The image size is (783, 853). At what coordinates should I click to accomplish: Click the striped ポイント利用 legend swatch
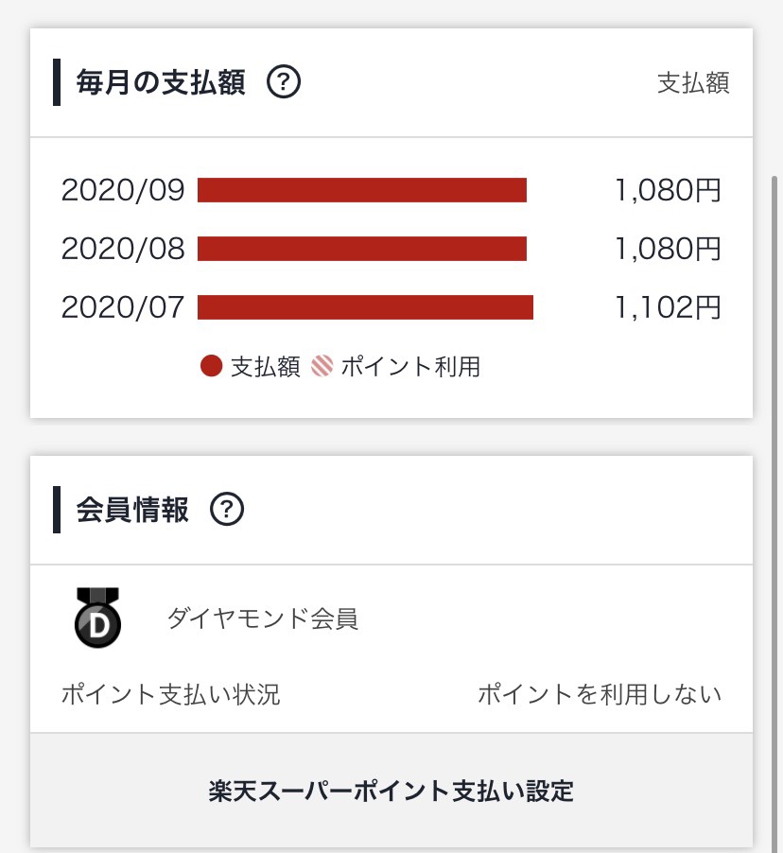point(322,367)
